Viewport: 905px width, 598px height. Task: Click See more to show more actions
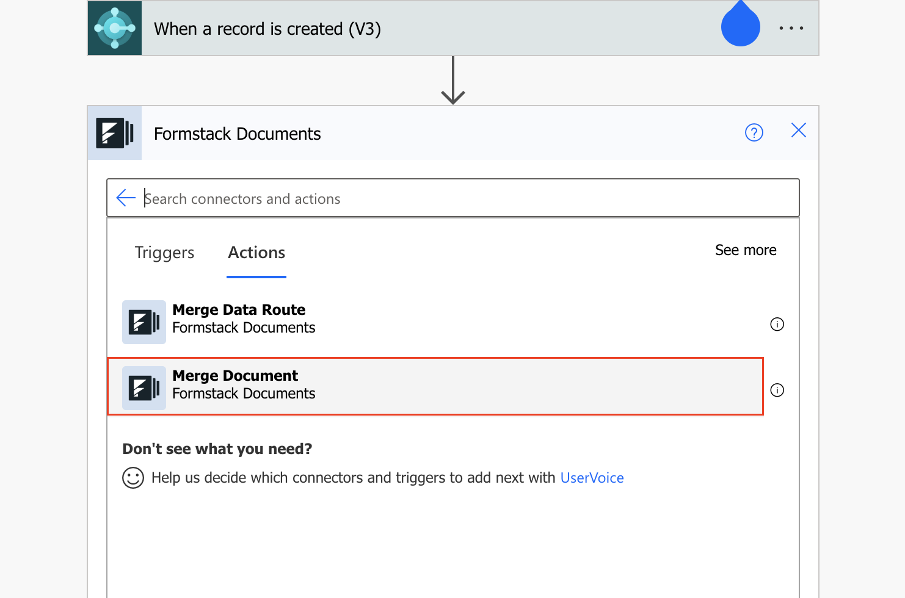[x=745, y=250]
